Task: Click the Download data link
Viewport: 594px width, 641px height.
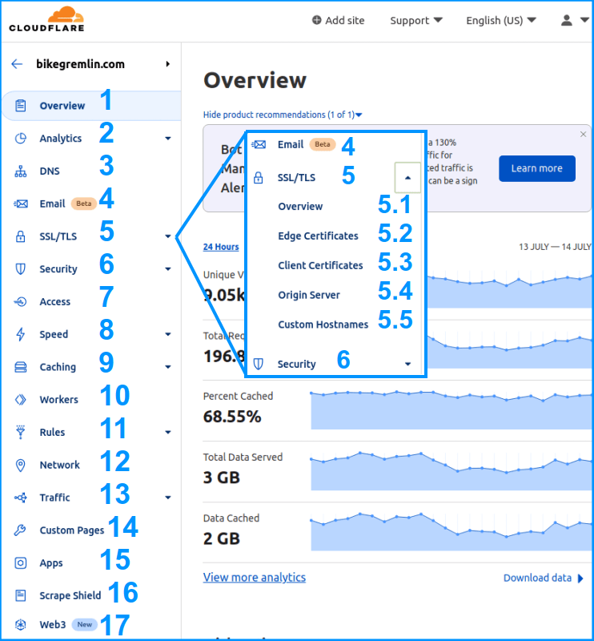Action: pos(544,578)
